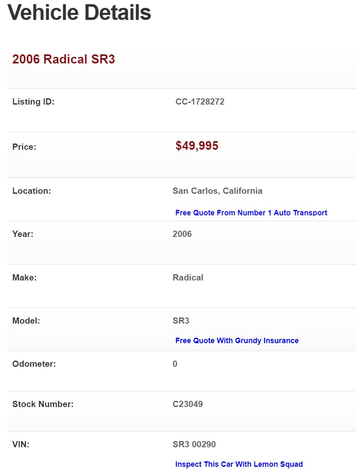Click the 2006 Radical SR3 title
This screenshot has height=473, width=356.
point(63,59)
